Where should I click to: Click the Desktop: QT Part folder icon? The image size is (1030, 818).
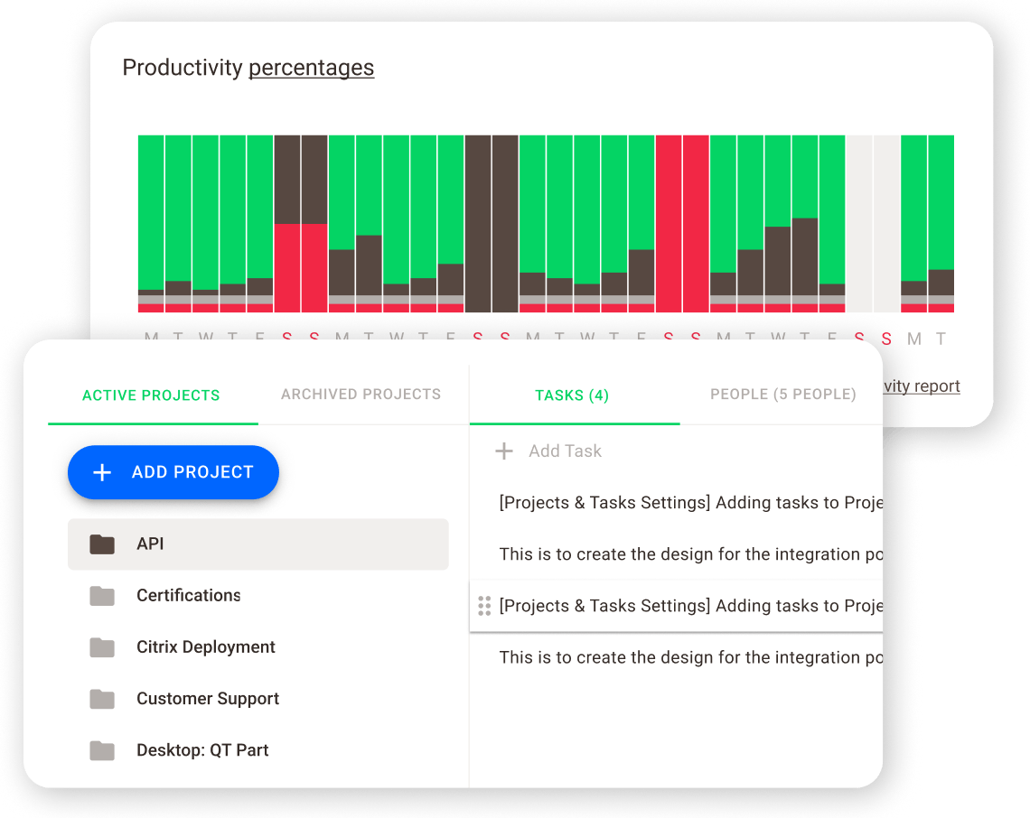coord(102,750)
